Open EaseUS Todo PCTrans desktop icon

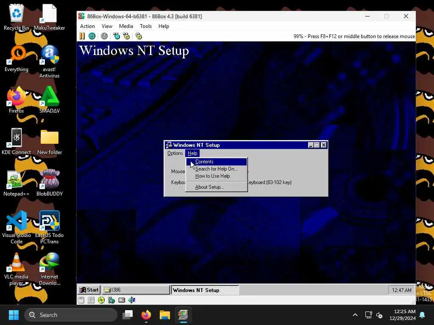(49, 227)
